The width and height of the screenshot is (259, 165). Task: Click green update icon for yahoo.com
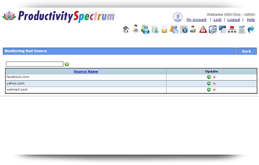click(x=209, y=83)
